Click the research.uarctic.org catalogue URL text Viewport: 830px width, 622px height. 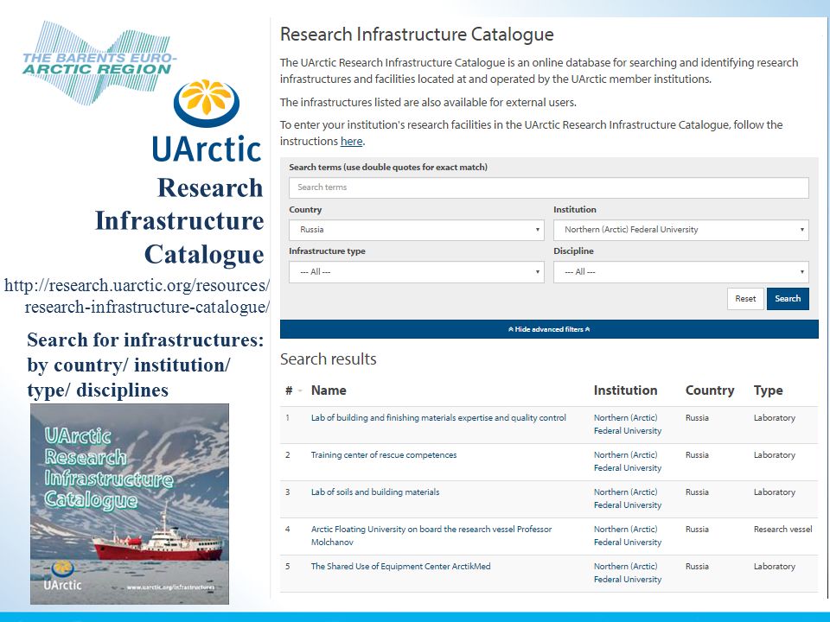point(137,296)
